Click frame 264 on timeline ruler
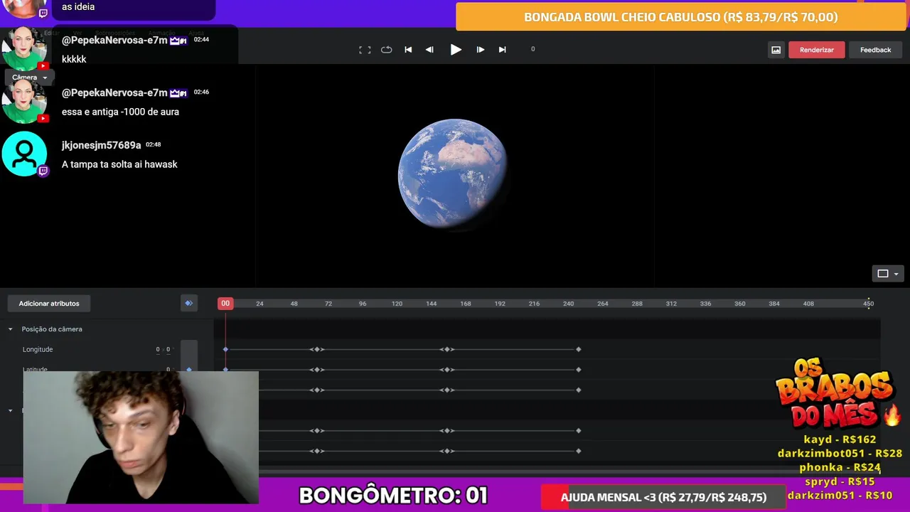Image resolution: width=910 pixels, height=512 pixels. point(603,304)
